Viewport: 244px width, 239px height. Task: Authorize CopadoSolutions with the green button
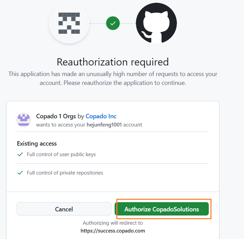(162, 209)
